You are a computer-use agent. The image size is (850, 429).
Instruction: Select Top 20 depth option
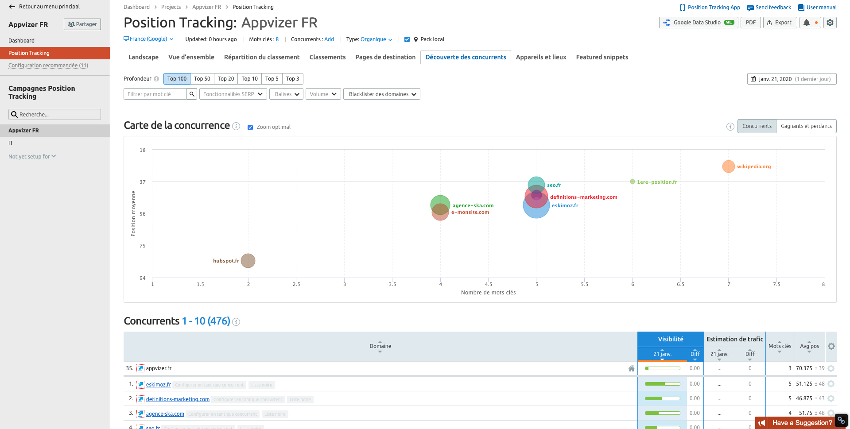coord(226,79)
